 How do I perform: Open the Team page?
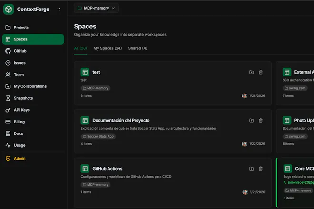[x=33, y=75]
